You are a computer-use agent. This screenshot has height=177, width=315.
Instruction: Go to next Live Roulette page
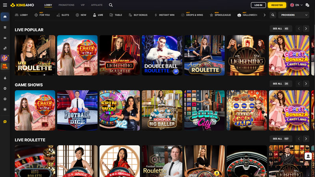click(x=306, y=139)
